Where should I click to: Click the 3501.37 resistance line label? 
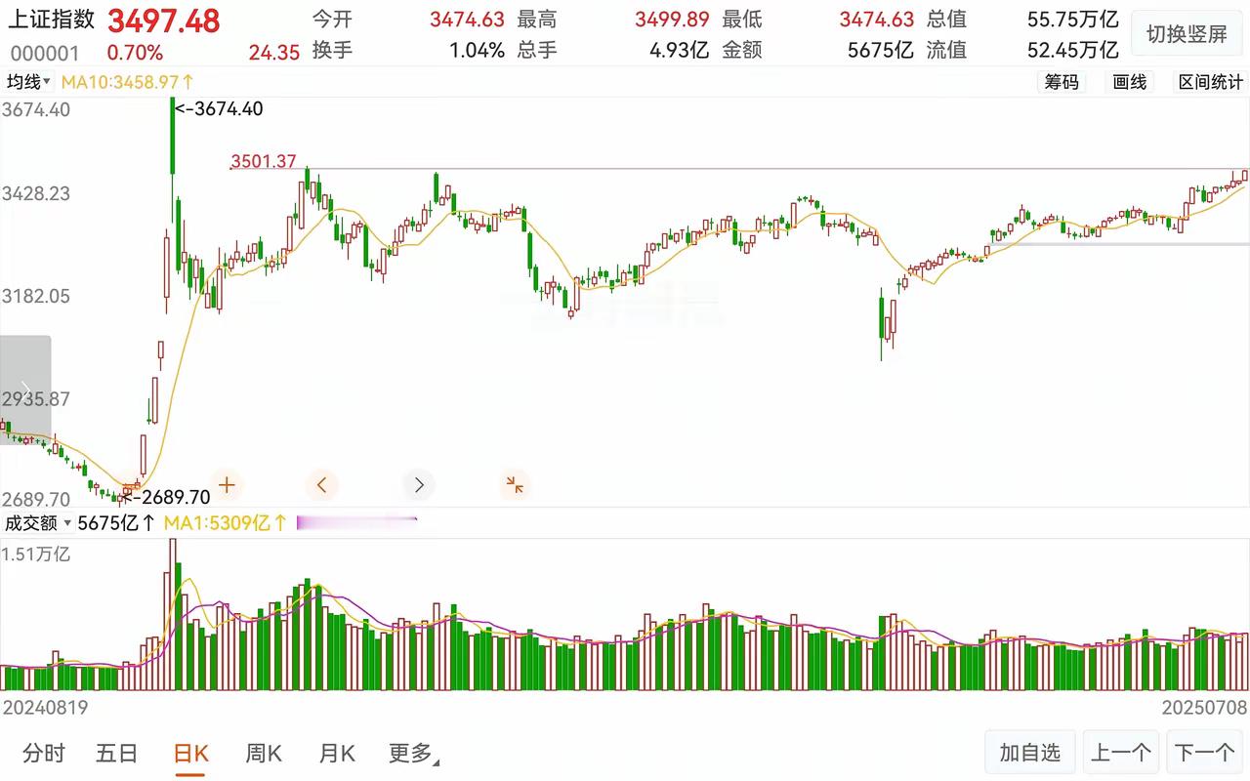pyautogui.click(x=263, y=161)
